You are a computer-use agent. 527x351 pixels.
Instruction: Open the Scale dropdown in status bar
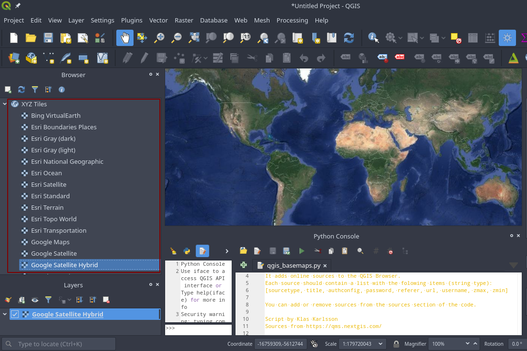pyautogui.click(x=381, y=344)
